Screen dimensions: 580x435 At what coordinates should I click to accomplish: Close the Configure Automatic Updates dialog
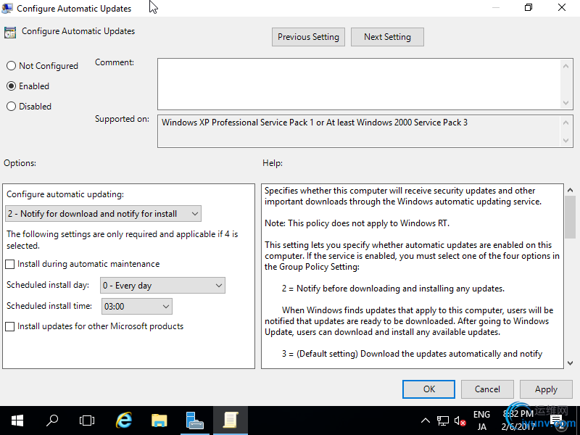tap(562, 7)
